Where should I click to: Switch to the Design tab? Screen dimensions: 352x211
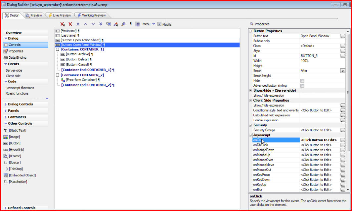12,15
